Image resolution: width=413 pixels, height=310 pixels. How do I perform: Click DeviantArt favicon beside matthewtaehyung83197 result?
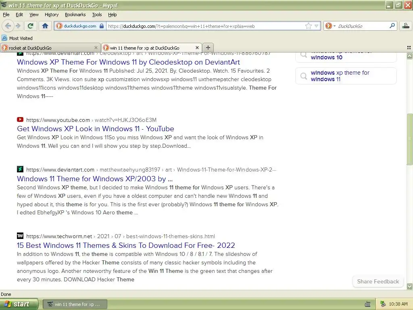pos(20,169)
